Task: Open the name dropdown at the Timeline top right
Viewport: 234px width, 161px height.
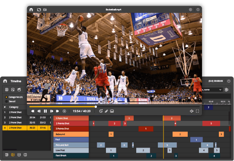Action: (x=212, y=90)
